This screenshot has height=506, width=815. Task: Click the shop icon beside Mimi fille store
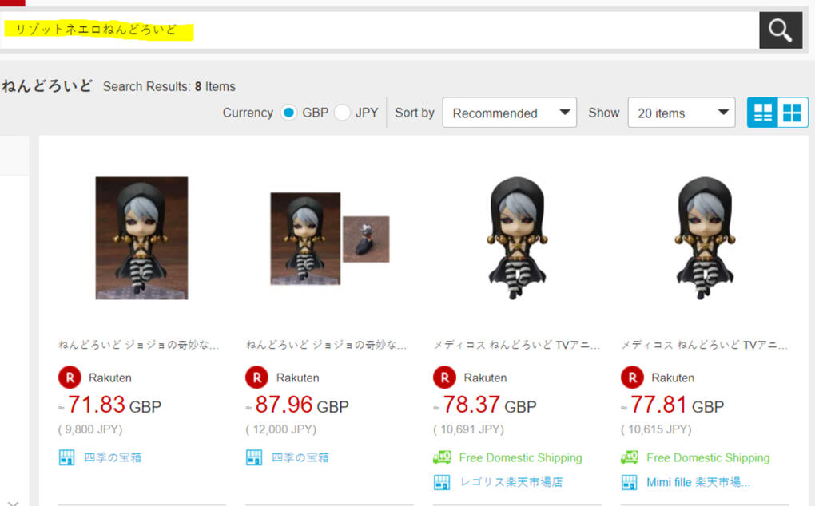[x=629, y=482]
